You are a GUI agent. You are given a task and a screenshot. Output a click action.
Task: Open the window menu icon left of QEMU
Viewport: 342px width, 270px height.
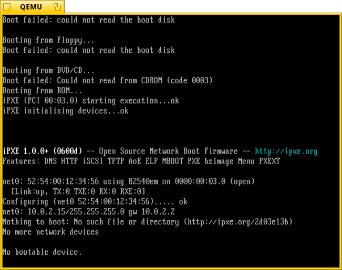7,7
